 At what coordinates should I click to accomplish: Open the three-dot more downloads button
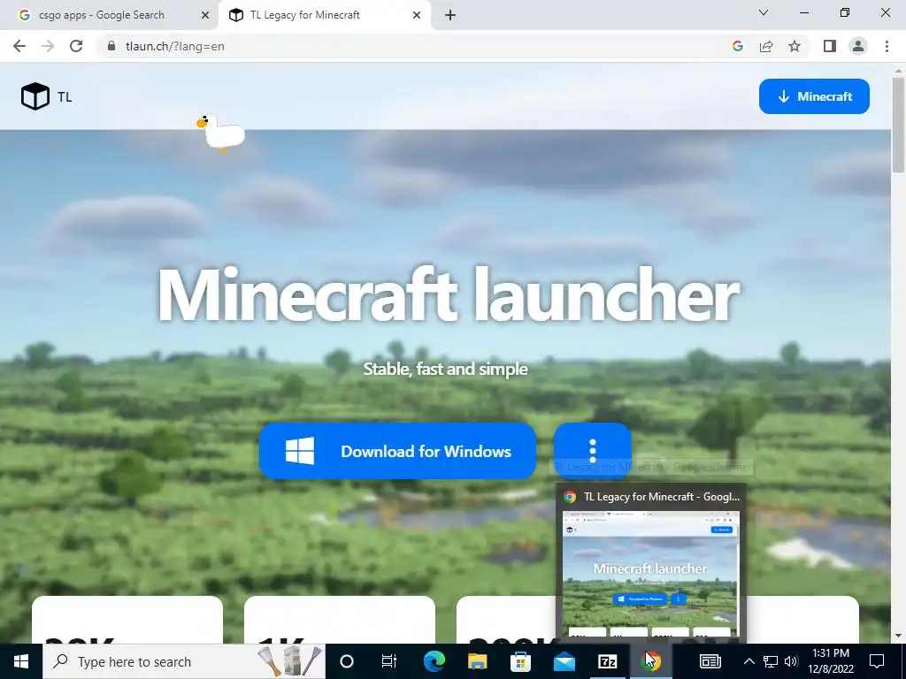click(x=592, y=451)
